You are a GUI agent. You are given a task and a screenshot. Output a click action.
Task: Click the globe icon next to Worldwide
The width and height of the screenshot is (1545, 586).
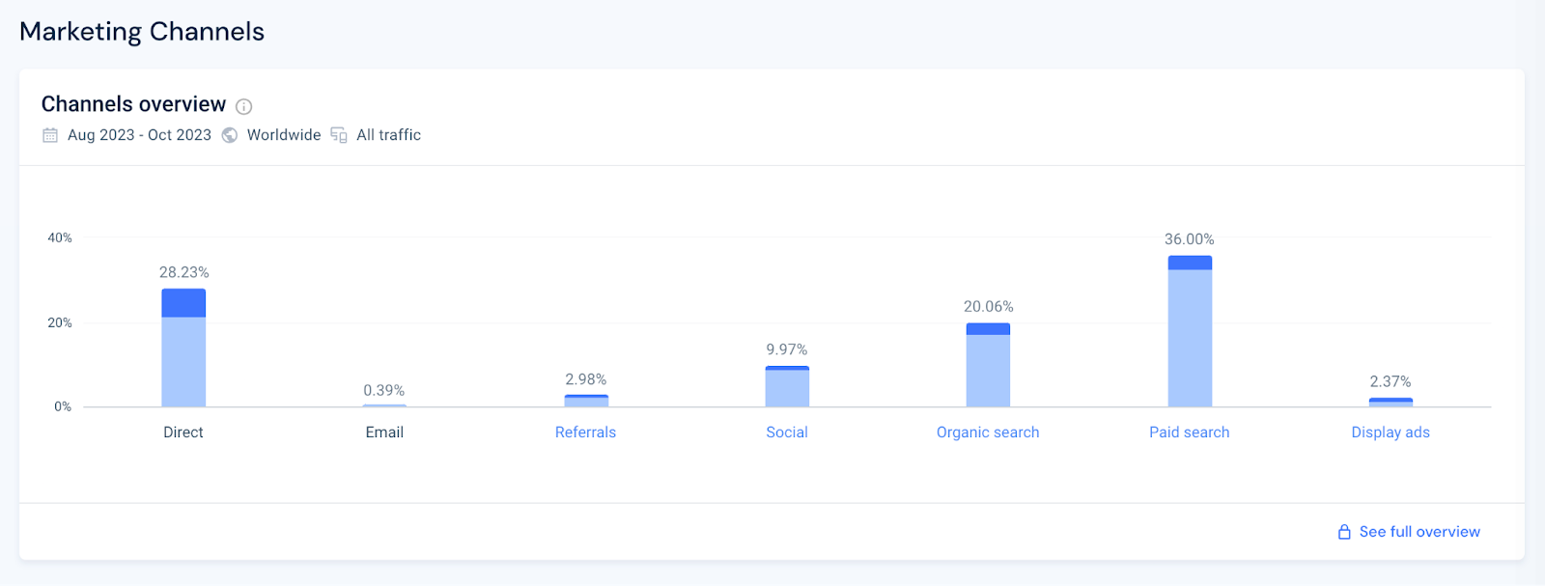pos(230,135)
